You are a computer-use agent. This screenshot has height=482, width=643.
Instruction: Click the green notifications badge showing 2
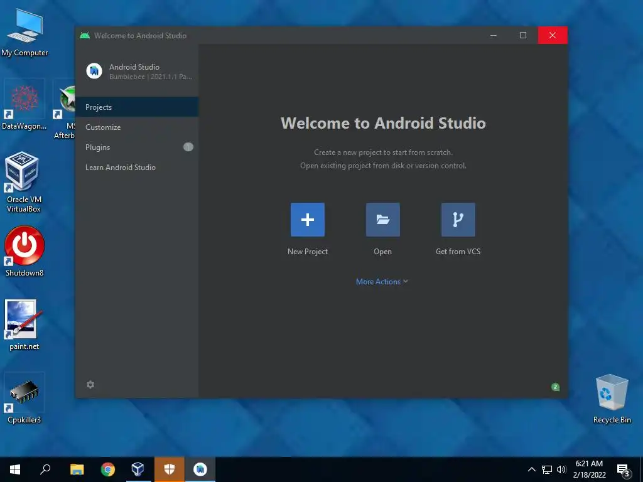coord(555,387)
